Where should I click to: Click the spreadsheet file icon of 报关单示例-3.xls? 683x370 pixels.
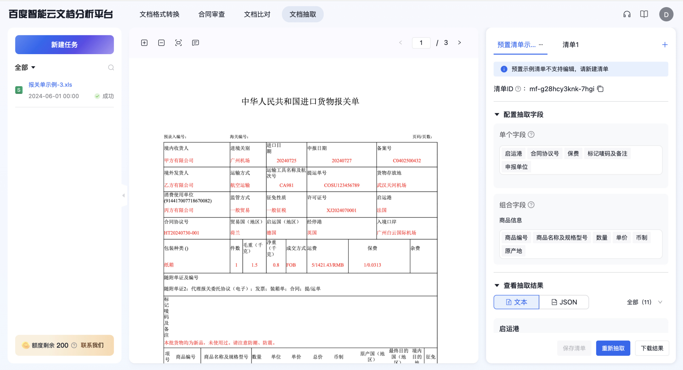19,90
